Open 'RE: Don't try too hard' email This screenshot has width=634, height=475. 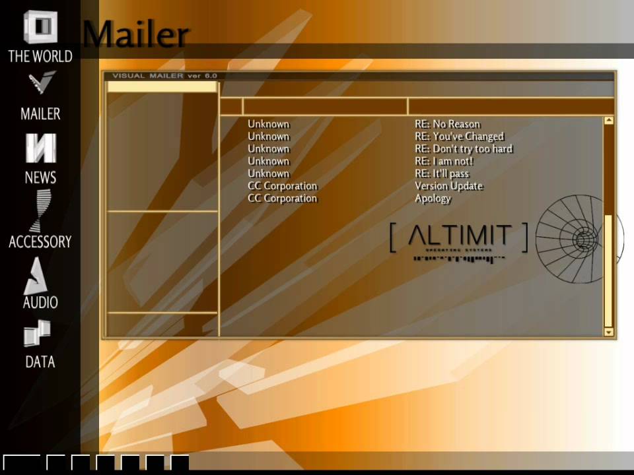(464, 149)
